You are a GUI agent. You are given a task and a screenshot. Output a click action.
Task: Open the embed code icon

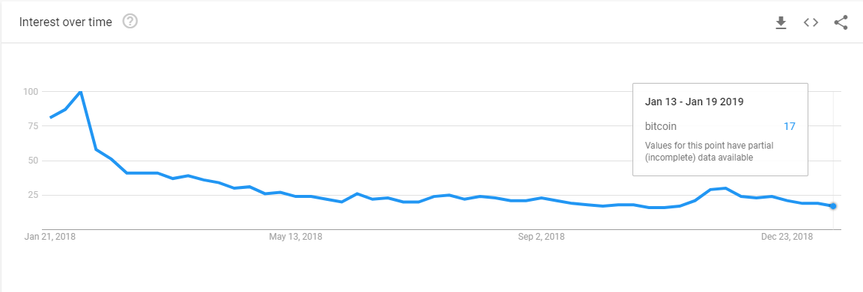coord(811,22)
